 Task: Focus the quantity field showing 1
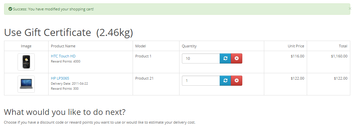201,80
